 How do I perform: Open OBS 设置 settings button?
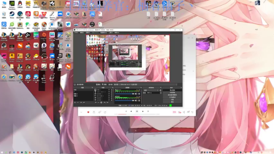(x=172, y=100)
